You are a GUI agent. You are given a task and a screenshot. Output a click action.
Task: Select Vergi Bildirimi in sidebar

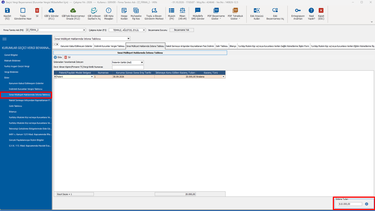11,72
